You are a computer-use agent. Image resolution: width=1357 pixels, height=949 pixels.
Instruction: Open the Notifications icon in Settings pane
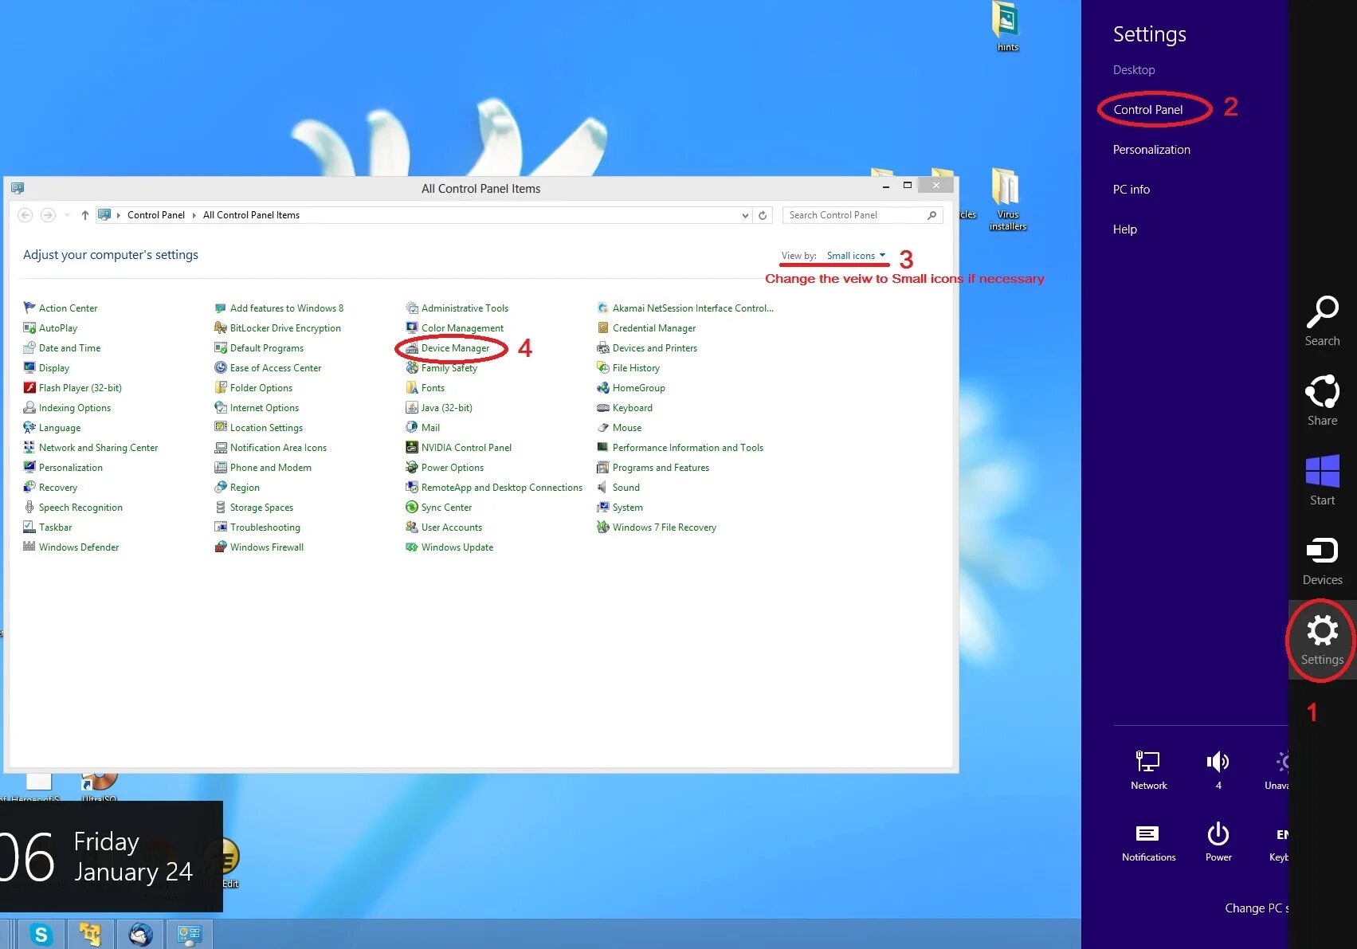[1147, 833]
